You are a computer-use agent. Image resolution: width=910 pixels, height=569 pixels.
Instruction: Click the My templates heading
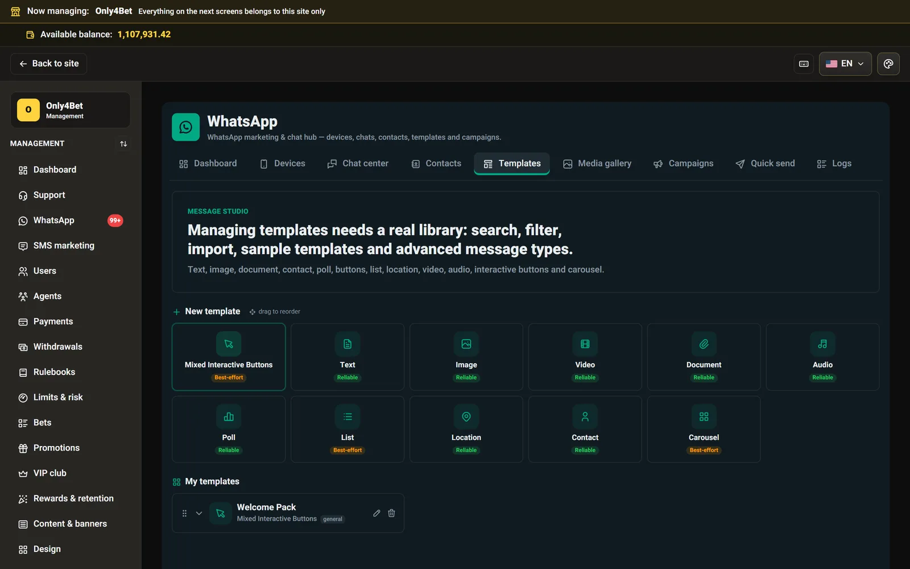pos(212,481)
